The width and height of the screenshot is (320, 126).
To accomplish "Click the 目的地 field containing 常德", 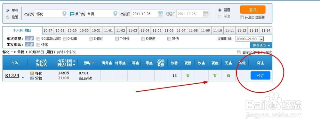I will click(102, 14).
